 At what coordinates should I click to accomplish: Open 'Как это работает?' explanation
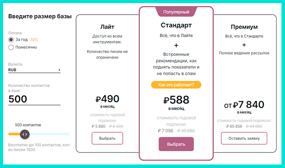tap(176, 85)
